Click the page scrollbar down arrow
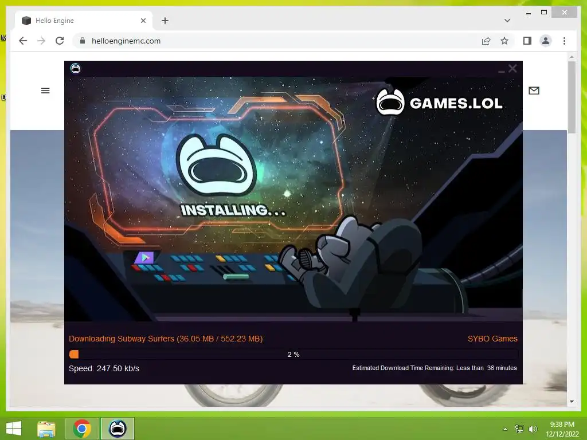Image resolution: width=587 pixels, height=440 pixels. (572, 402)
